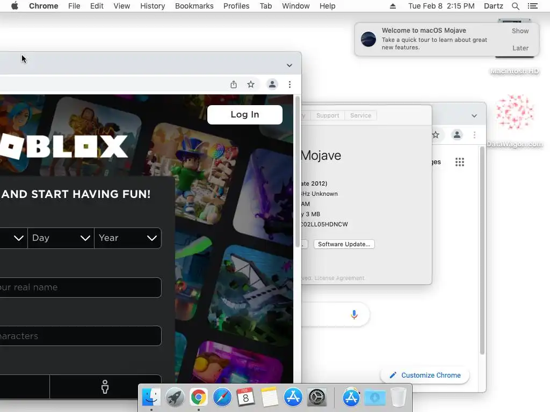Click Later on the Mojave notification
The image size is (550, 412).
520,48
